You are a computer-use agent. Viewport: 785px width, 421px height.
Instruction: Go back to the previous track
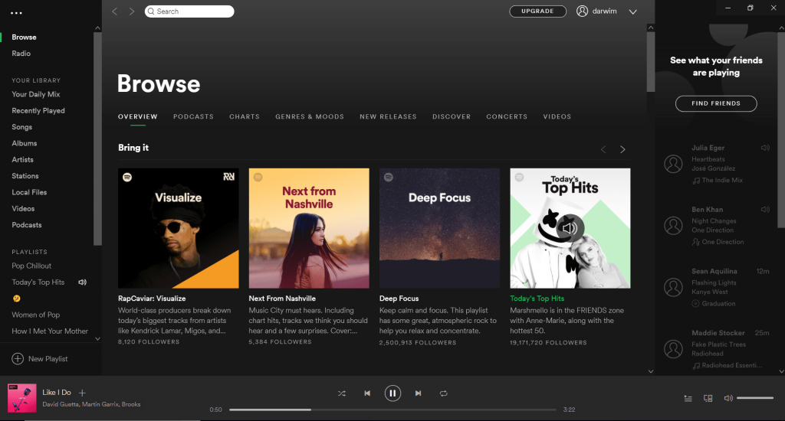point(367,393)
